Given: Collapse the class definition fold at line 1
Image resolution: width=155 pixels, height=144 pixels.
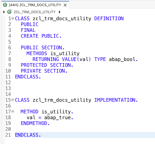Looking at the screenshot, I should (x=13, y=18).
